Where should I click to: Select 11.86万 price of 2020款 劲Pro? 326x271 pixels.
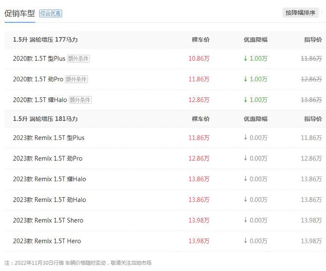click(x=199, y=79)
